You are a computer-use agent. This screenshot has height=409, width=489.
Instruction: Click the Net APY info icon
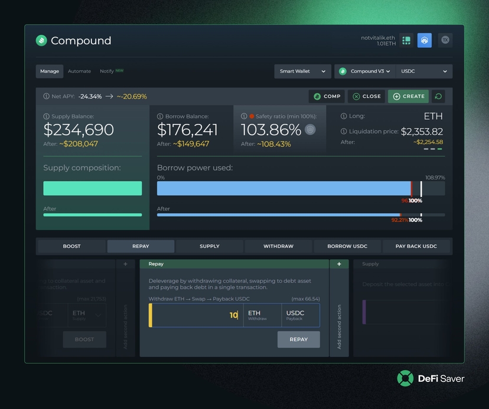pos(46,96)
